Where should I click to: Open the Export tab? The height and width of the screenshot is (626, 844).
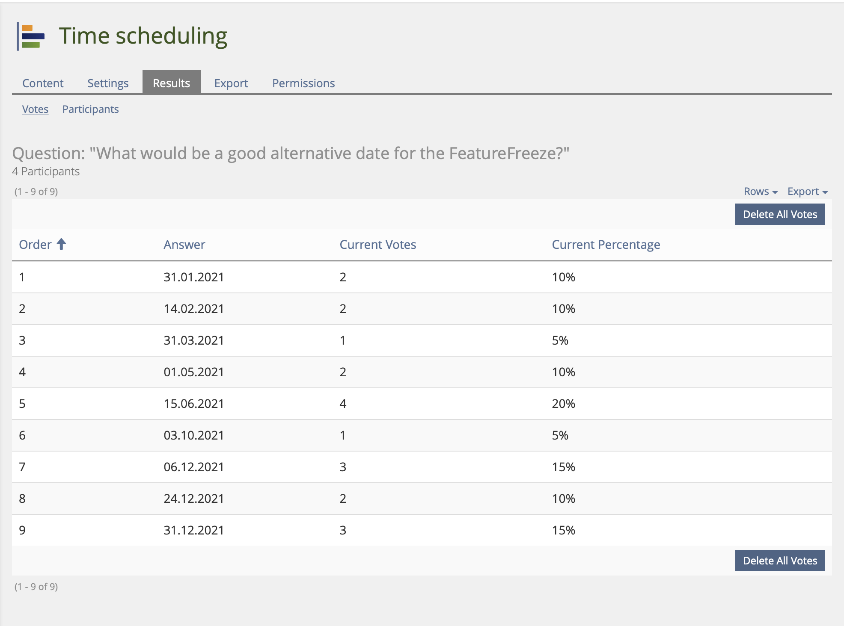click(x=231, y=83)
